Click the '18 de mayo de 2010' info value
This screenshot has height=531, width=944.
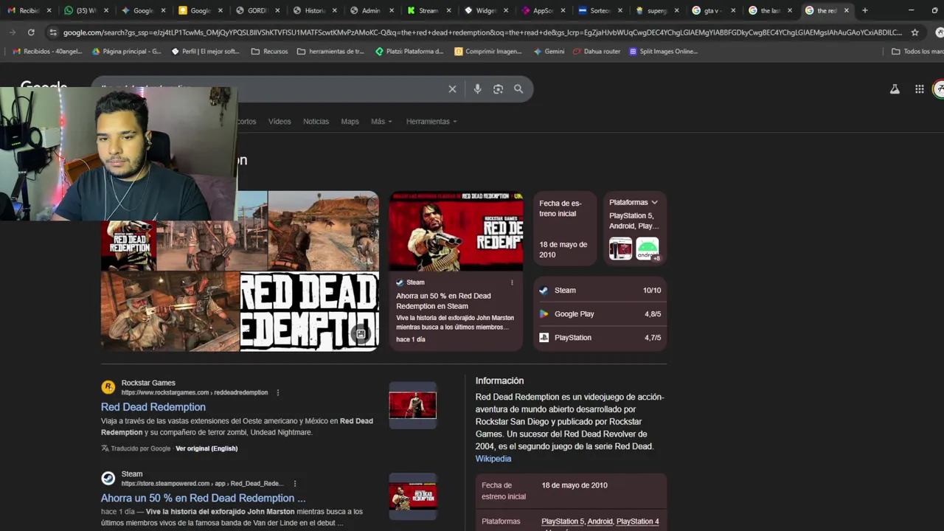[x=575, y=485]
